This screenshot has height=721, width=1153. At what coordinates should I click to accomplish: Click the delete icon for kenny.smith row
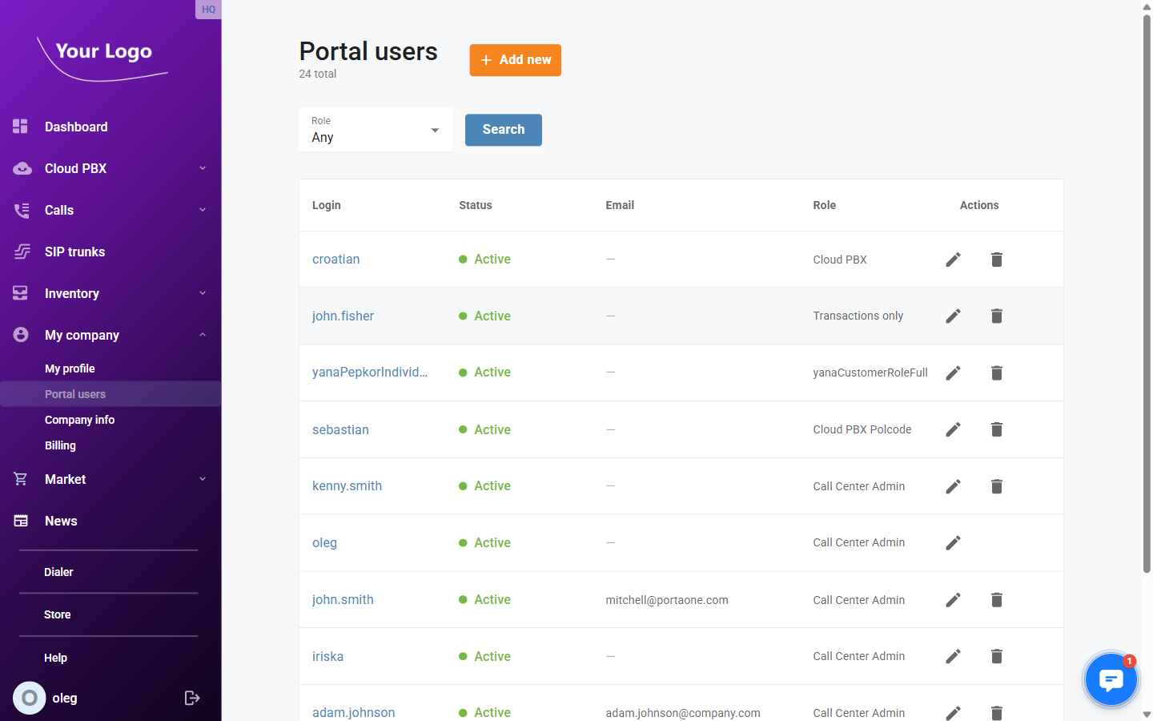coord(996,486)
